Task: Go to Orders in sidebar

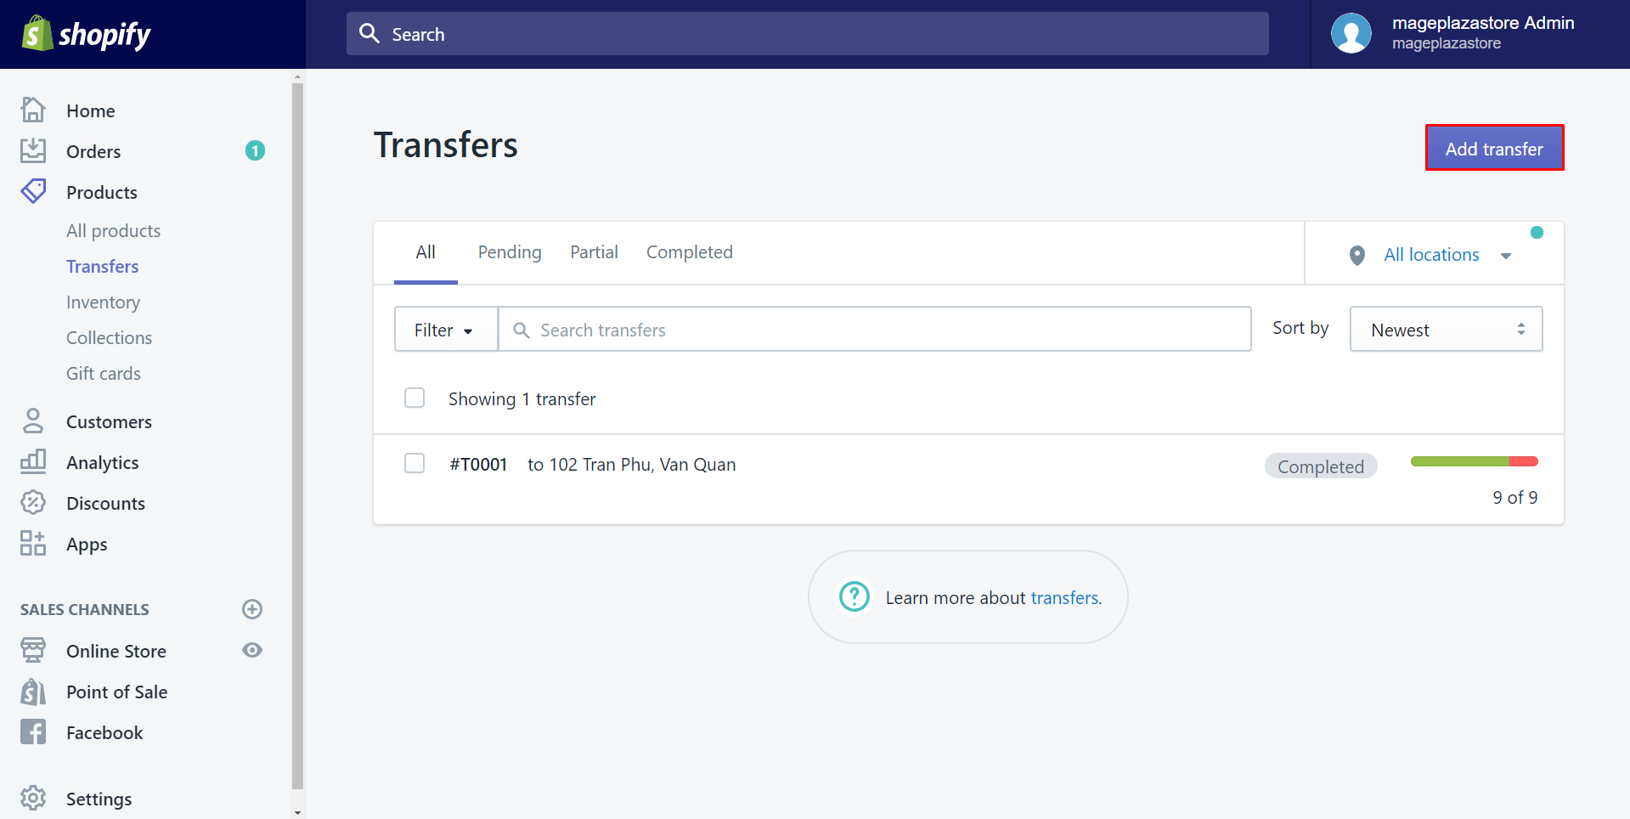Action: 93,151
